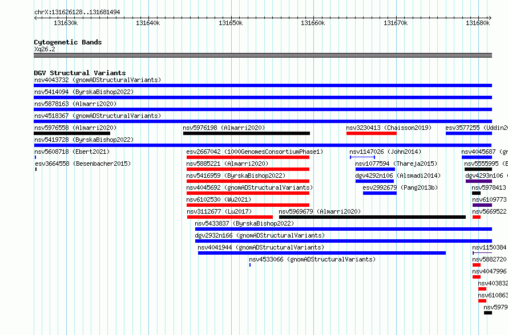508x335 pixels.
Task: Select the nsv5669522 variant label
Action: tap(489, 211)
